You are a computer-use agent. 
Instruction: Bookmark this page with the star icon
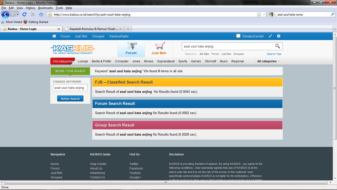pyautogui.click(x=259, y=15)
